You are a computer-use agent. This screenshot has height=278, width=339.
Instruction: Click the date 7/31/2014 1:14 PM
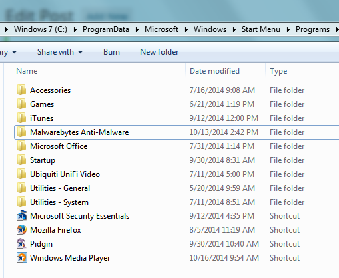(x=222, y=146)
